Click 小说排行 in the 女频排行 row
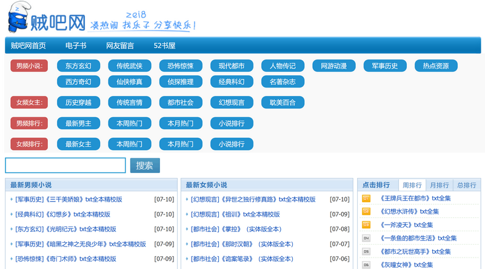The height and width of the screenshot is (269, 485). 232,144
